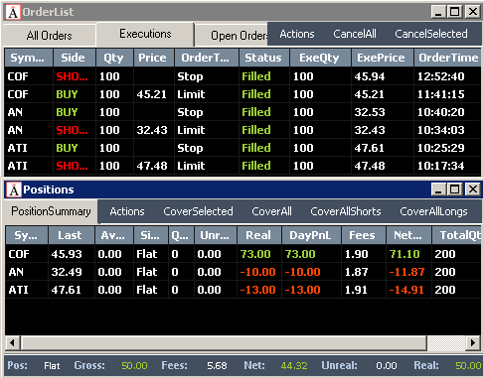The height and width of the screenshot is (378, 484).
Task: Select the ATI order at 10:25:29
Action: pyautogui.click(x=242, y=148)
